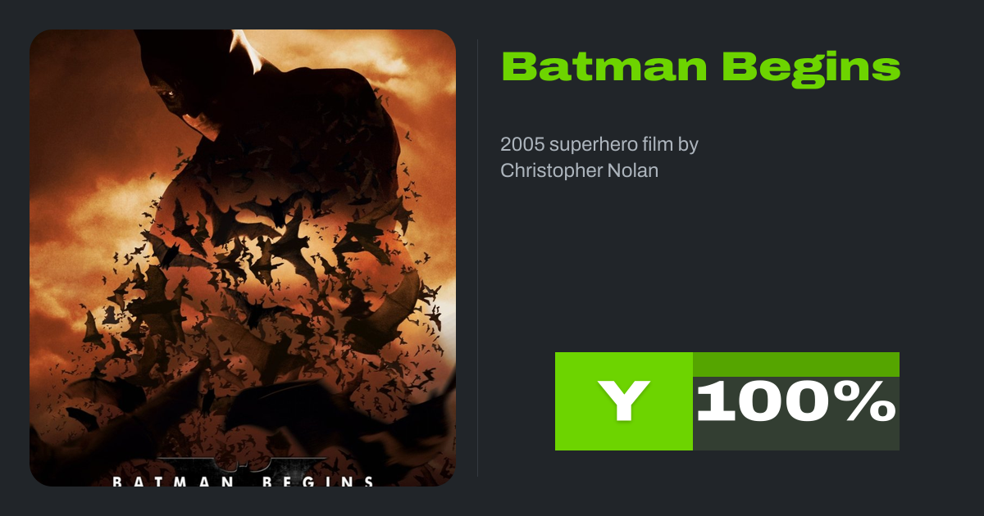This screenshot has height=516, width=984.
Task: Click the Christopher Nolan director name
Action: (x=579, y=171)
